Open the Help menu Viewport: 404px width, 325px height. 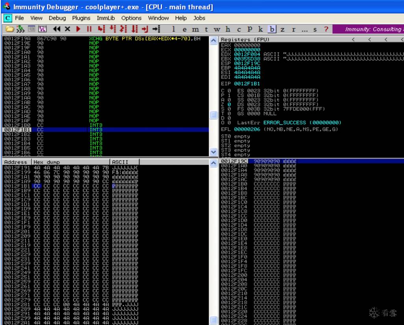(x=181, y=18)
